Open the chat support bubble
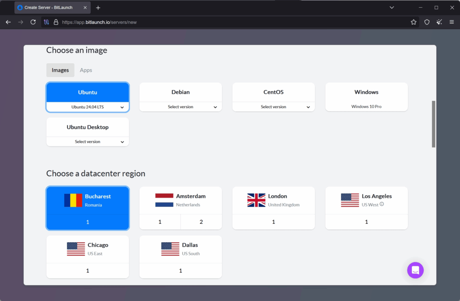460x301 pixels. click(416, 270)
